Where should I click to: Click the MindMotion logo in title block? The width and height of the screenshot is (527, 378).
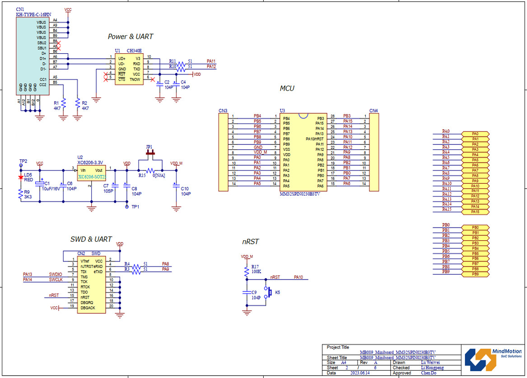(x=493, y=359)
